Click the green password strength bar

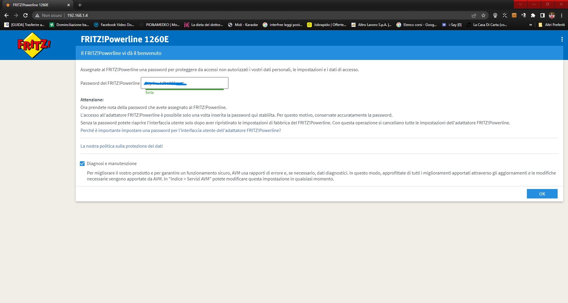pos(185,89)
